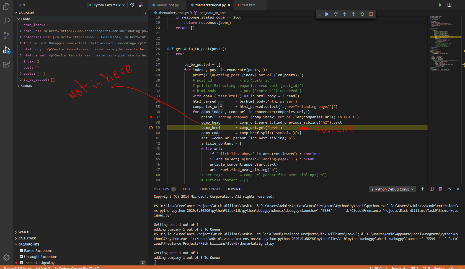Click the Step Into debug icon
This screenshot has width=465, height=269.
(x=345, y=14)
